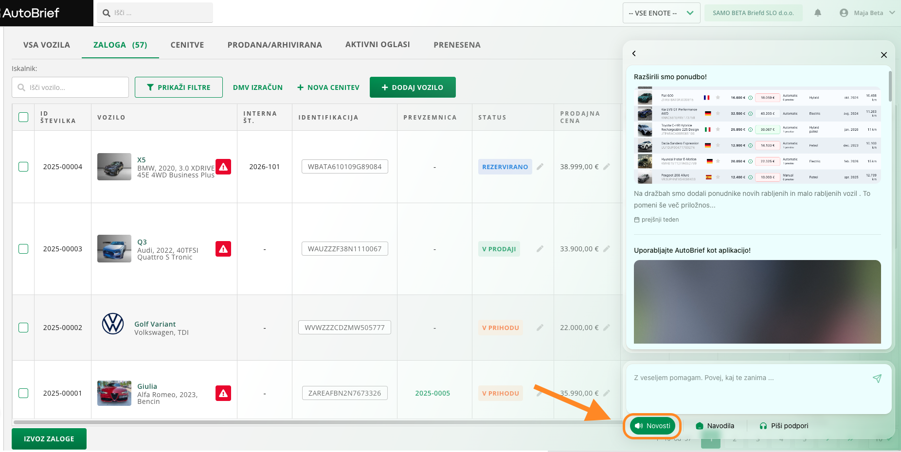Select the checkbox for vehicle 2025-00004

point(23,167)
